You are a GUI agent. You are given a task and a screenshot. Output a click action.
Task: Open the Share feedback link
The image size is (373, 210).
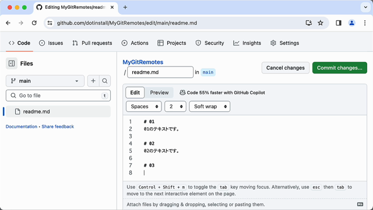coord(58,127)
